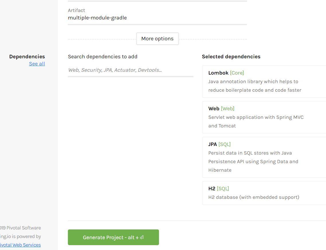
Task: Click the [Web] tag beside Web
Action: coord(227,109)
